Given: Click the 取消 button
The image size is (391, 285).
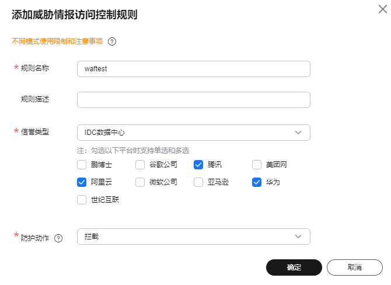Looking at the screenshot, I should (x=355, y=267).
